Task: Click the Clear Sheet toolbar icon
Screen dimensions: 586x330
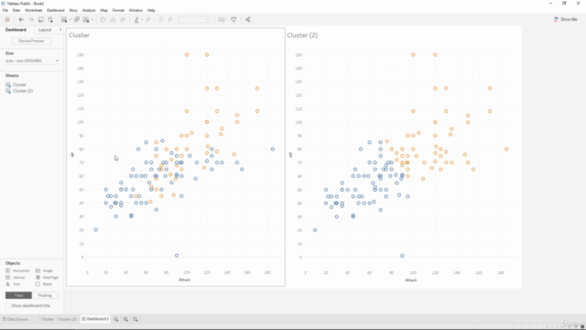Action: (x=86, y=19)
